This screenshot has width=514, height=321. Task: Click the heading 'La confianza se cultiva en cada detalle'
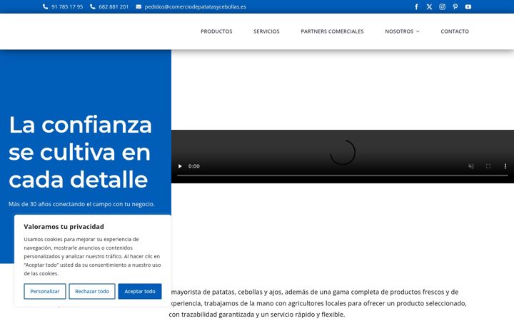click(80, 152)
